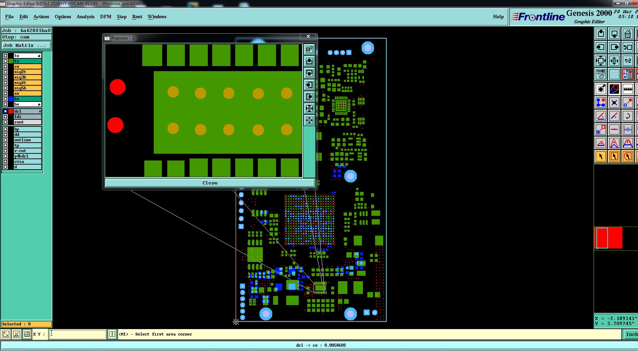Toggle checkbox for layer sig2t
Viewport: 638px width, 351px height.
[x=5, y=72]
